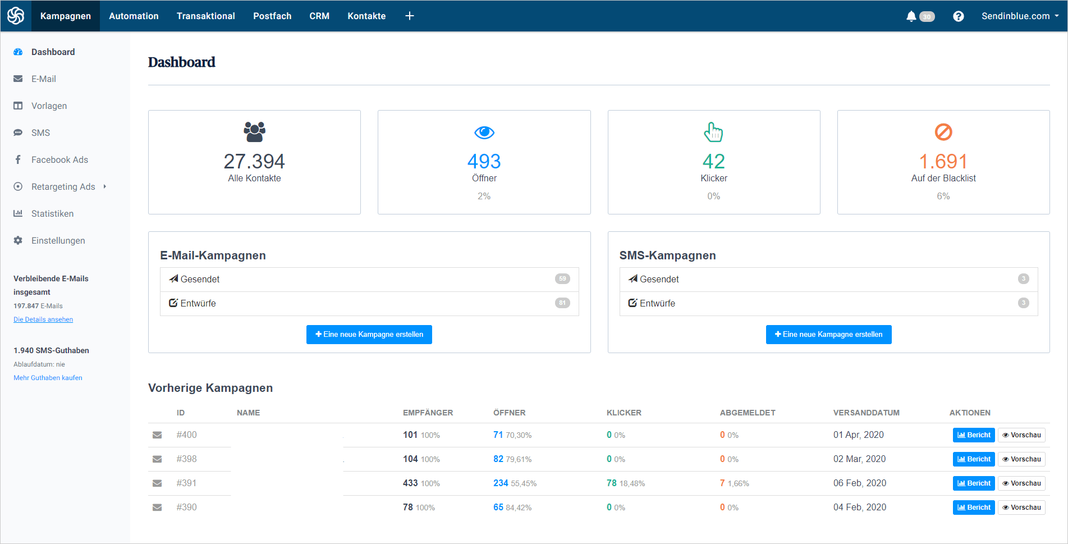Viewport: 1068px width, 544px height.
Task: Open Vorschau for campaign #398
Action: click(1021, 459)
